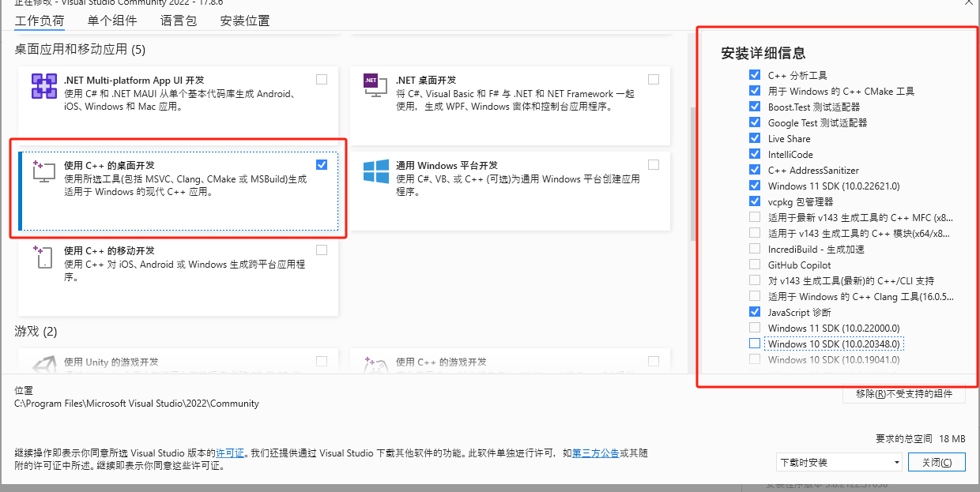
Task: Click 移除(R)不受支持的组件 button
Action: 904,393
